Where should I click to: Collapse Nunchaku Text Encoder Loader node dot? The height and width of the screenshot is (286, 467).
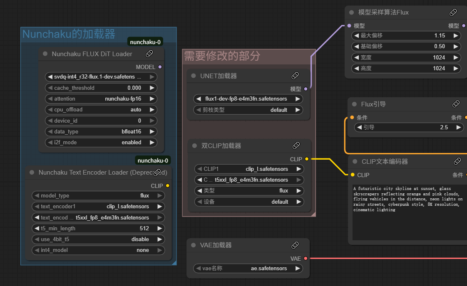32,172
